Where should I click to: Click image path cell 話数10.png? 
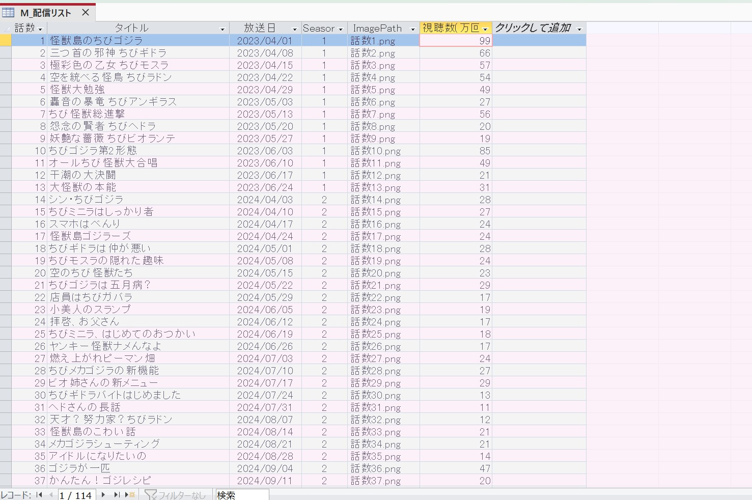(x=384, y=150)
